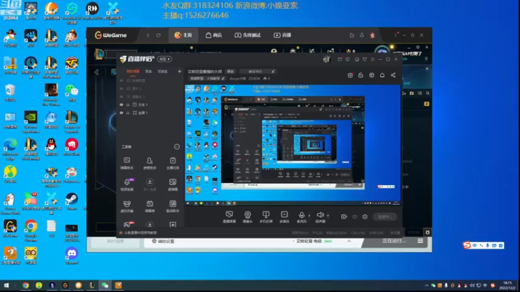Open the 多媒体 multimedia source
520x292 pixels.
(x=284, y=217)
